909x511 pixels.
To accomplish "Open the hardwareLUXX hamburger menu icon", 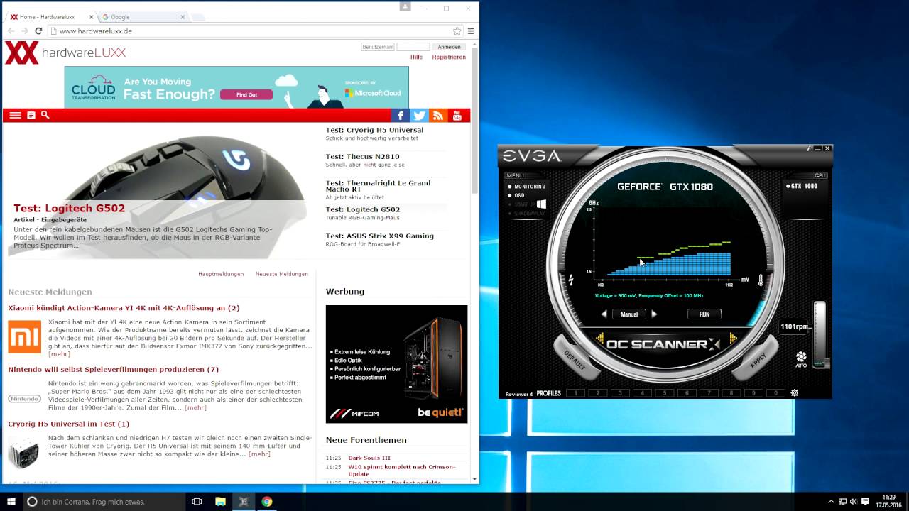I will [15, 115].
